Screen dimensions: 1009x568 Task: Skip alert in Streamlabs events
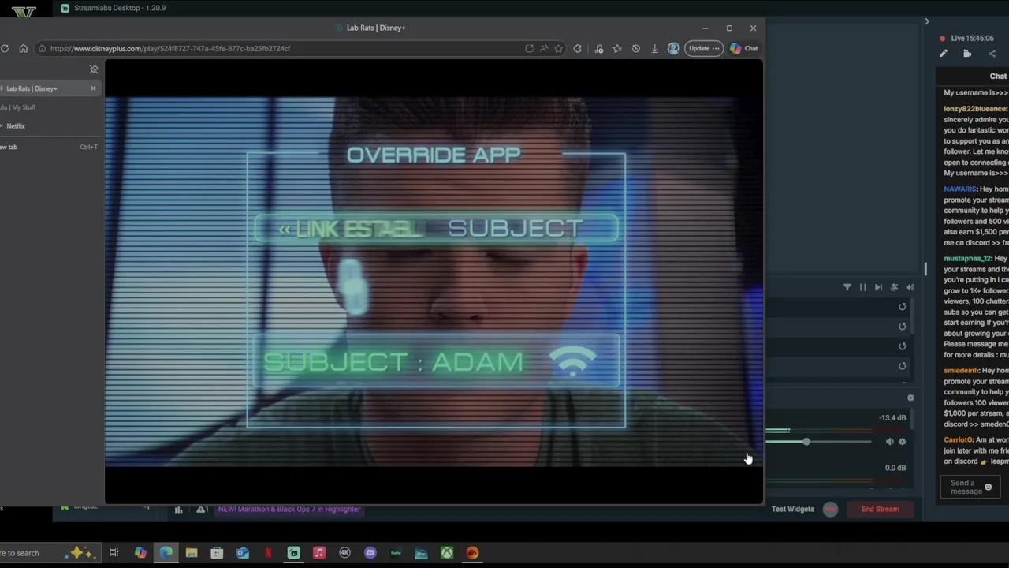point(878,288)
